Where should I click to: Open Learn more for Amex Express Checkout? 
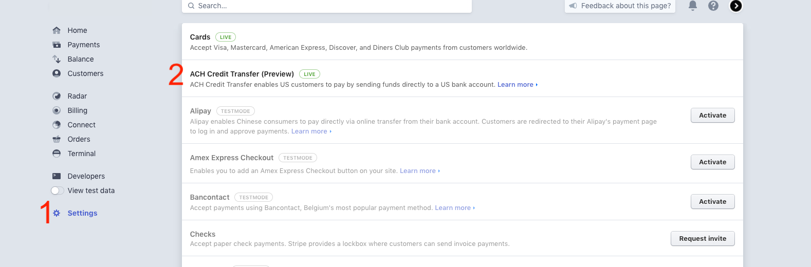pos(420,171)
